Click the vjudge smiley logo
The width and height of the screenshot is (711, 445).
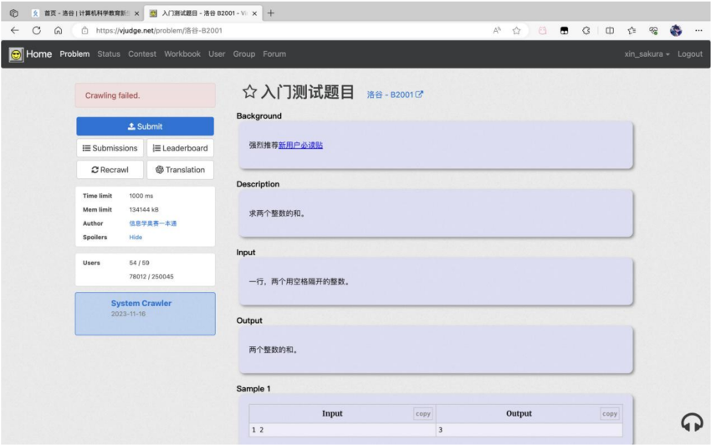(17, 55)
